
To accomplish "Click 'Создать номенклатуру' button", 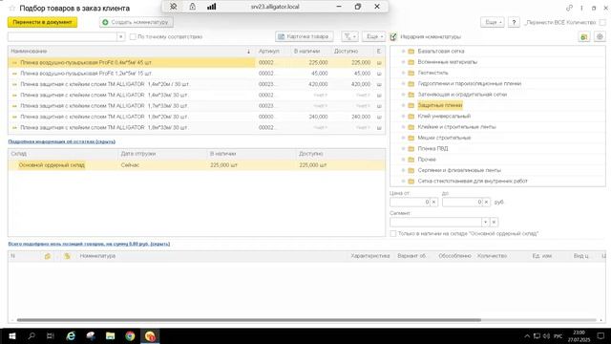I will 137,22.
